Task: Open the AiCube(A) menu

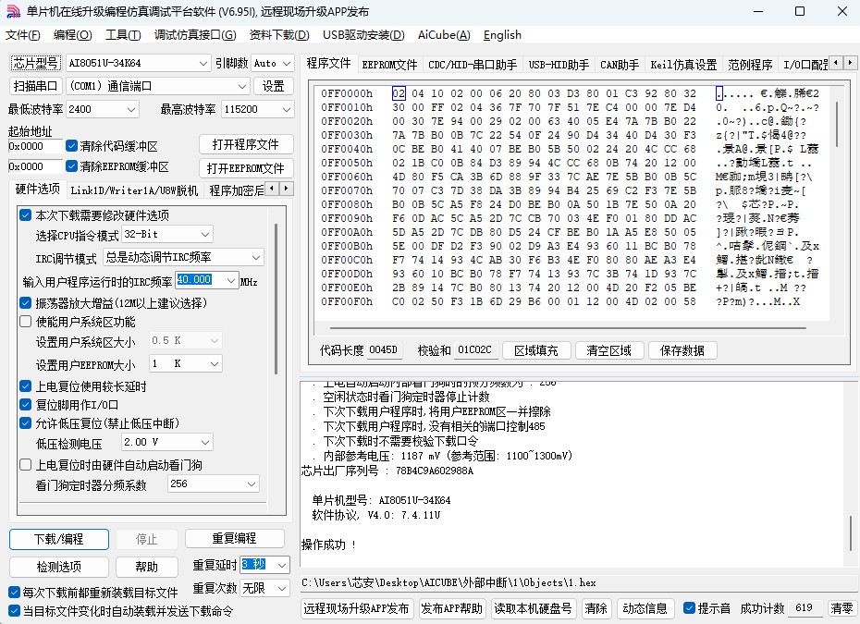Action: pos(444,35)
